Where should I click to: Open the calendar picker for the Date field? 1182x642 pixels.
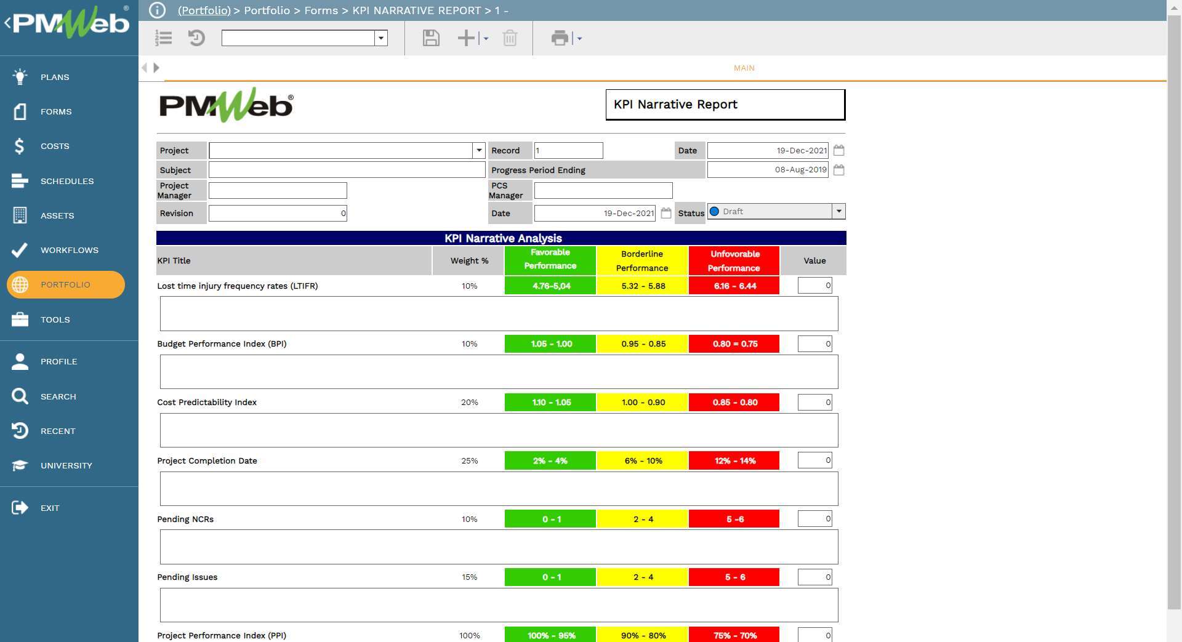838,150
